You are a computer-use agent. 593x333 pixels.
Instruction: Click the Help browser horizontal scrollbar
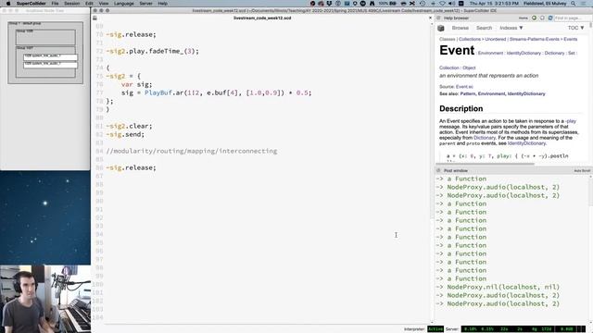point(486,164)
